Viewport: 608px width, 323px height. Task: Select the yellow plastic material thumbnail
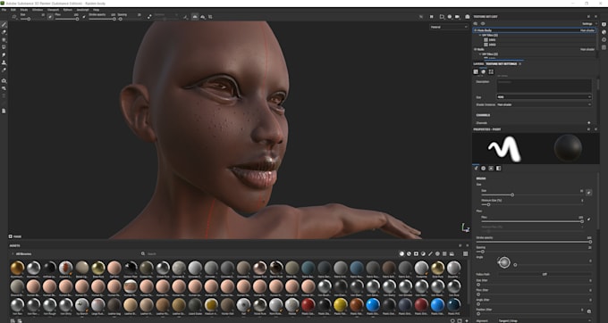341,305
